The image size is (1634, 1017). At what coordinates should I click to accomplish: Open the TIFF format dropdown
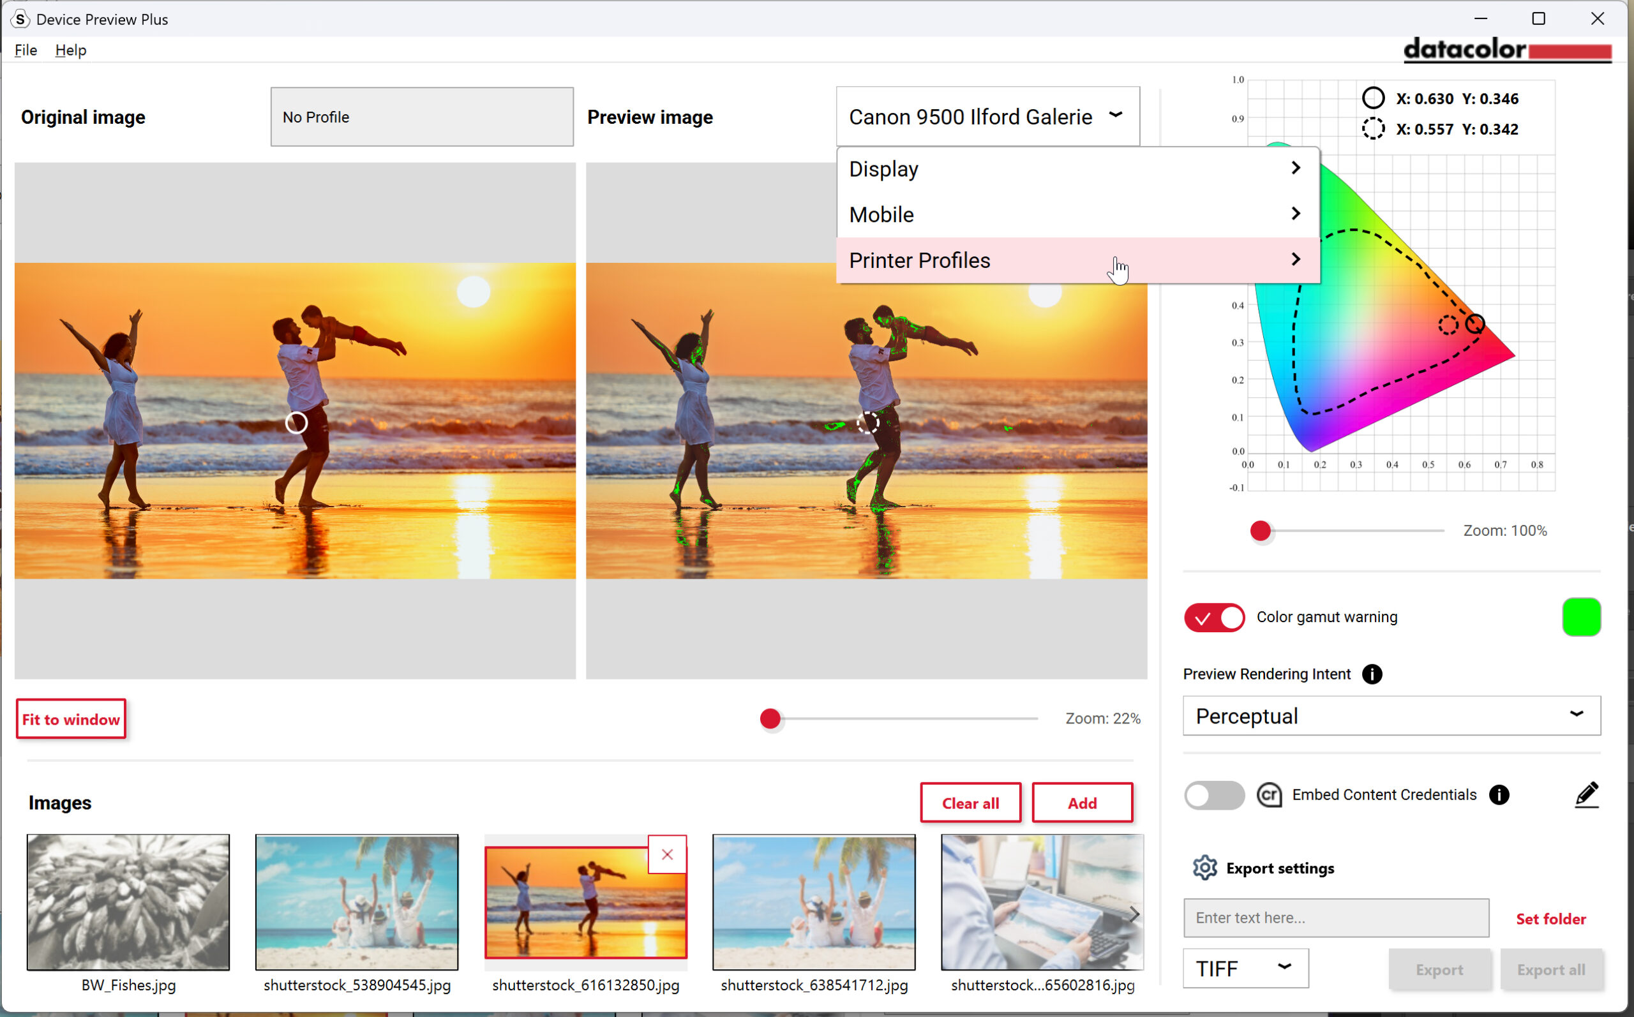click(1245, 968)
